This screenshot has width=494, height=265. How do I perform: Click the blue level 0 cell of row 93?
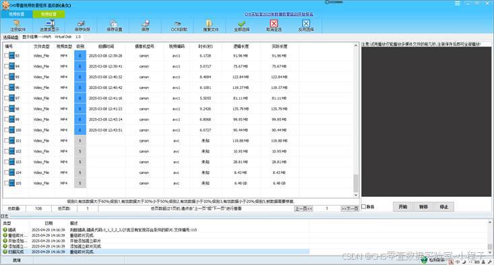[x=80, y=56]
